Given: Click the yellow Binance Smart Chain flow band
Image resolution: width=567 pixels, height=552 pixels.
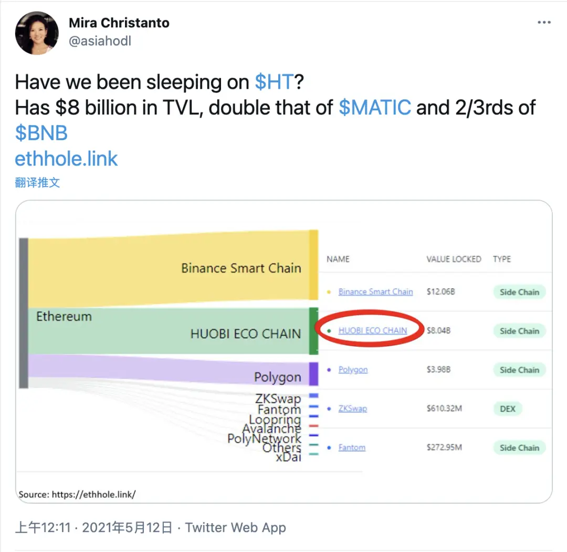Looking at the screenshot, I should coord(169,269).
